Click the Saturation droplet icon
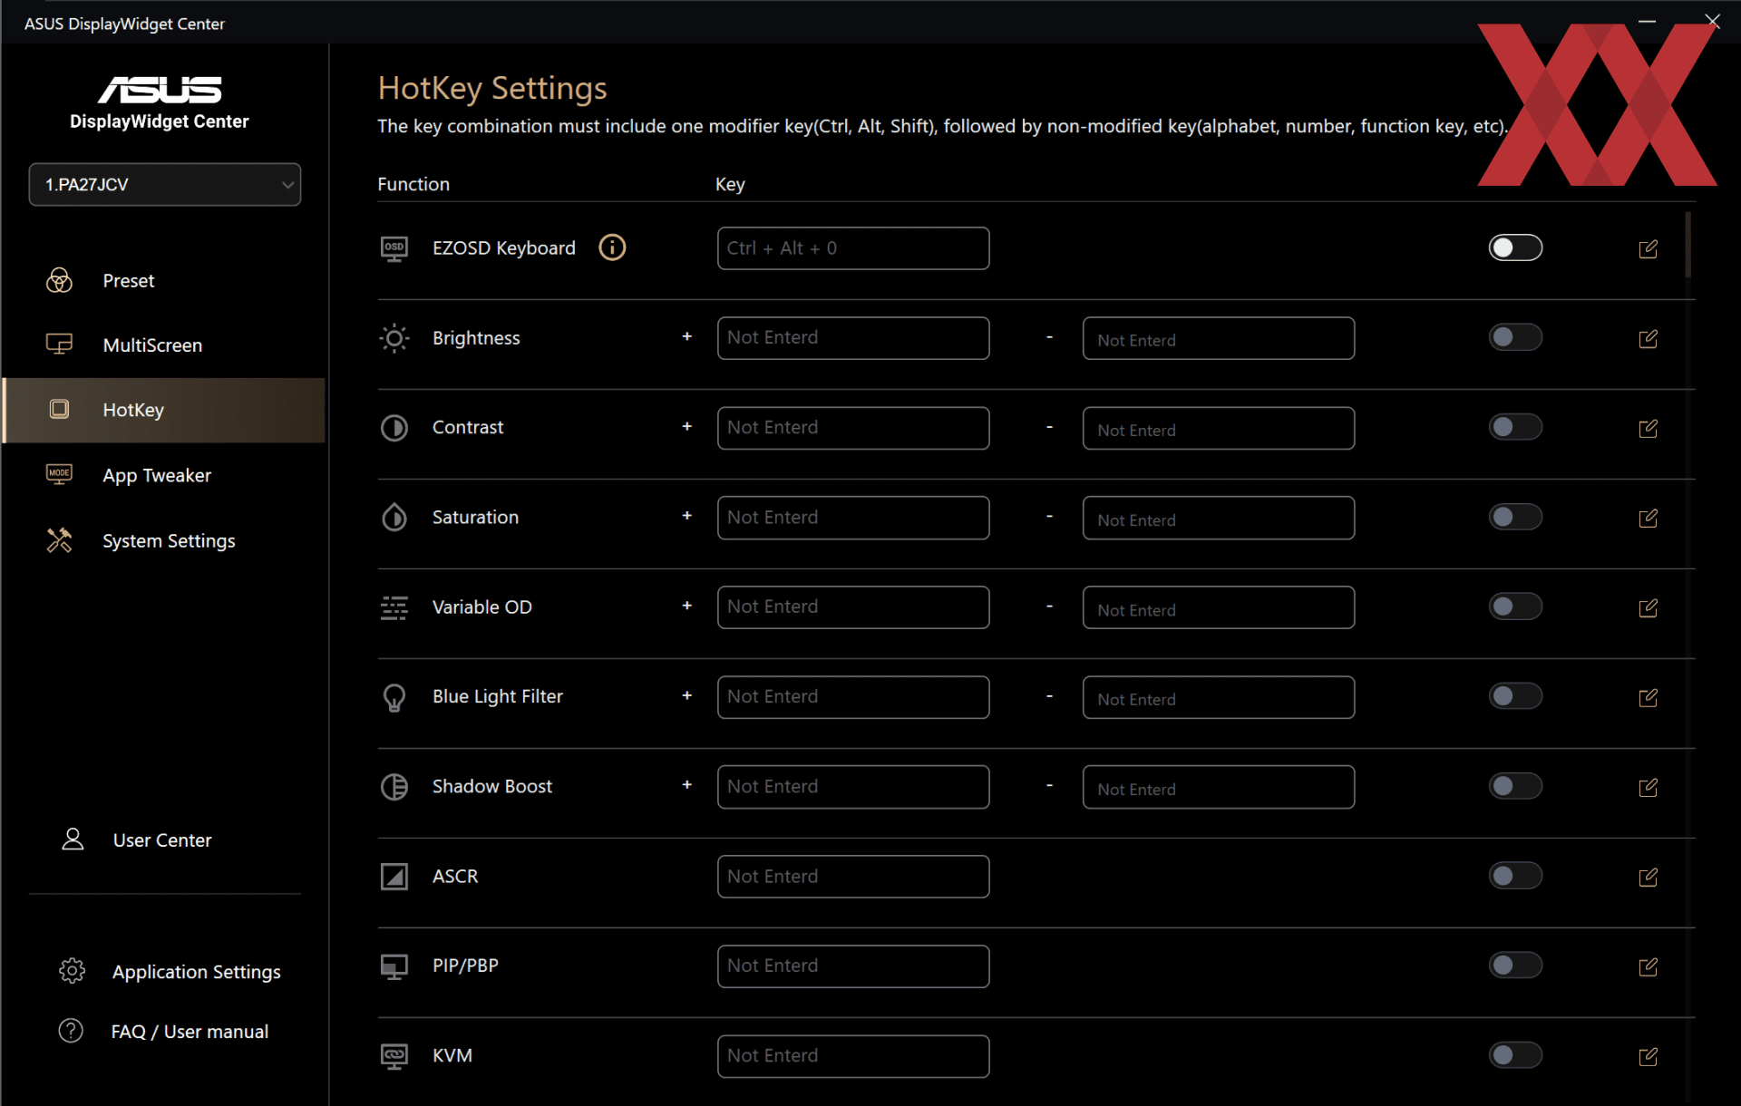This screenshot has height=1106, width=1741. 394,518
